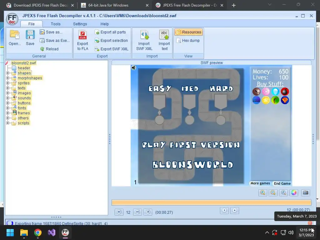This screenshot has height=240, width=320.
Task: Choose Save as Exe... option
Action: click(x=55, y=40)
